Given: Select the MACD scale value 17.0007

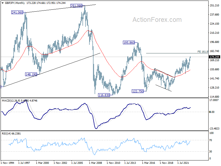Looking at the screenshot, I should (x=214, y=100).
